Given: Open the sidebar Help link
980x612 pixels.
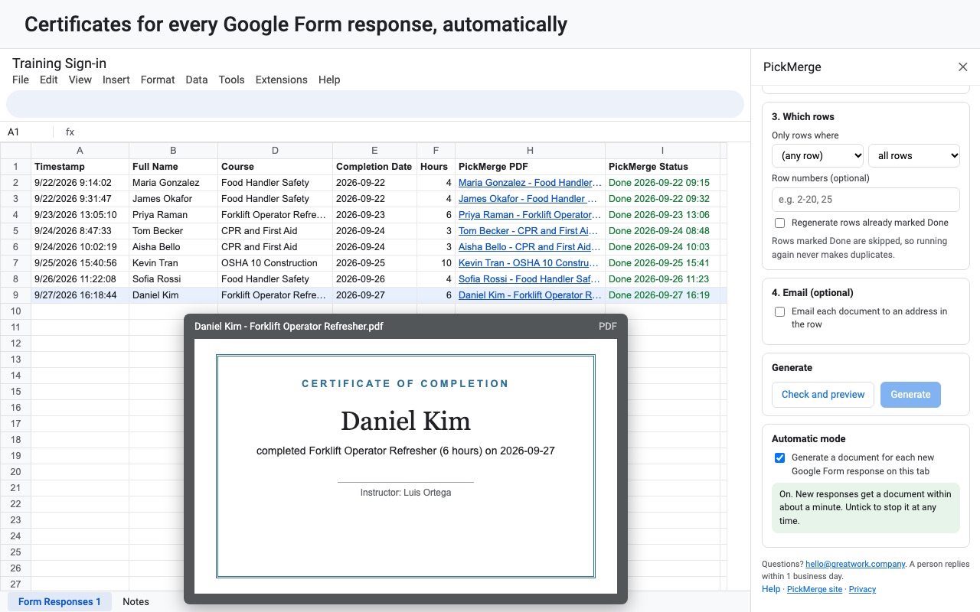Looking at the screenshot, I should [771, 589].
